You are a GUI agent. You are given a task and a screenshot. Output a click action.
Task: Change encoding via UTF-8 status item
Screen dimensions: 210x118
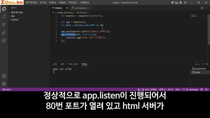(x=170, y=89)
